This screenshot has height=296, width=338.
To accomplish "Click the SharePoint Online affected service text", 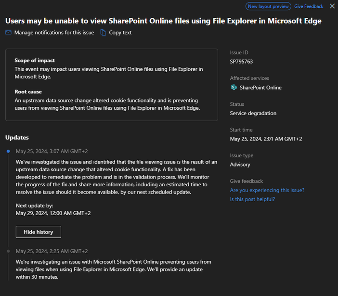I will (x=260, y=88).
